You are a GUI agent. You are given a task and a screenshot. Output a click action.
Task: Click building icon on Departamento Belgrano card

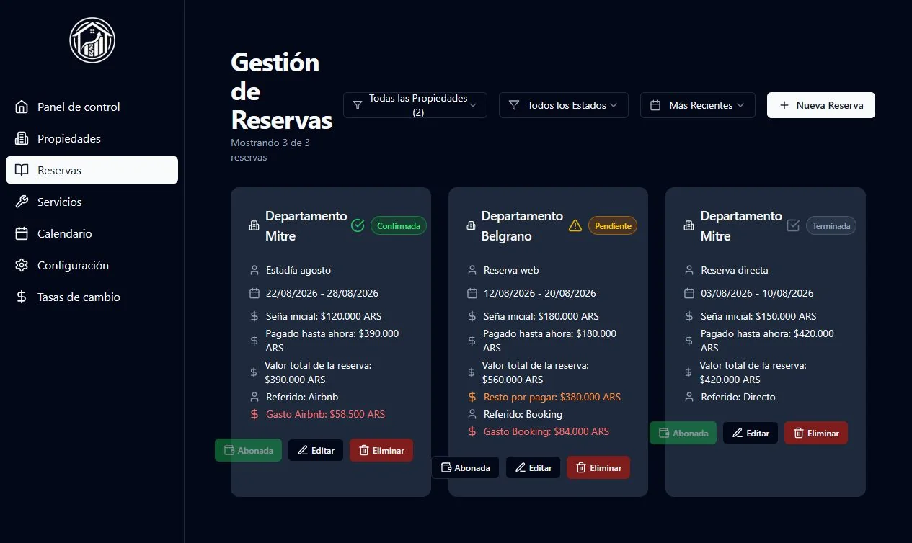point(471,226)
